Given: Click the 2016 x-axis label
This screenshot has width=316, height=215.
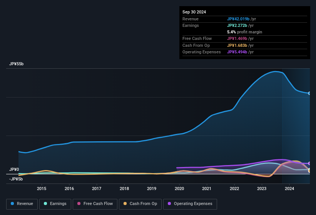Looking at the screenshot, I should 69,189.
